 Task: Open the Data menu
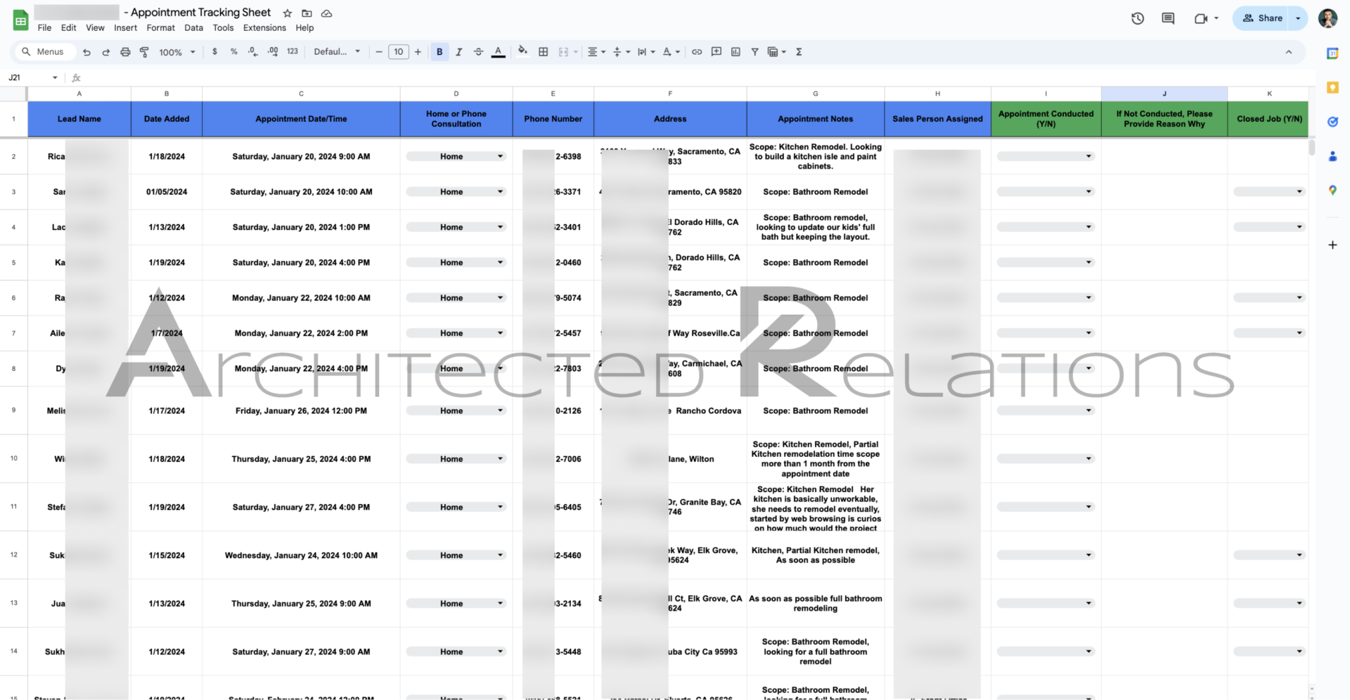193,28
